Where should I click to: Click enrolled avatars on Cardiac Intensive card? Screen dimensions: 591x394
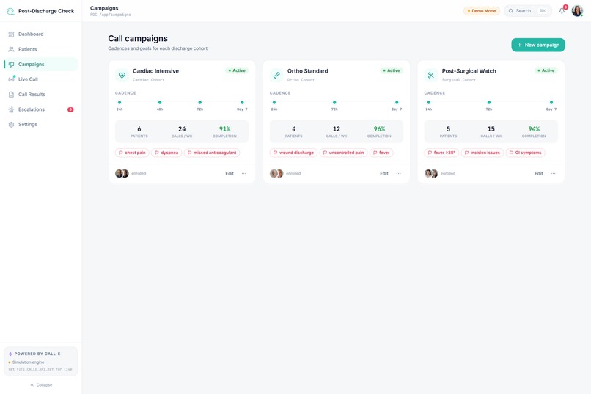pyautogui.click(x=122, y=173)
